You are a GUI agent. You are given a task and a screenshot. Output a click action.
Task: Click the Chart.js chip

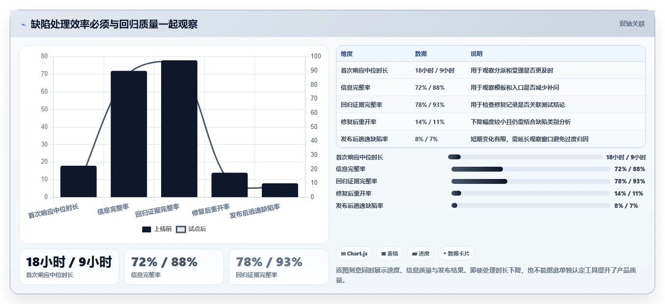(x=354, y=253)
